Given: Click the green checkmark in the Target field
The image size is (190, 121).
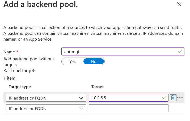Looking at the screenshot, I should [x=164, y=98].
